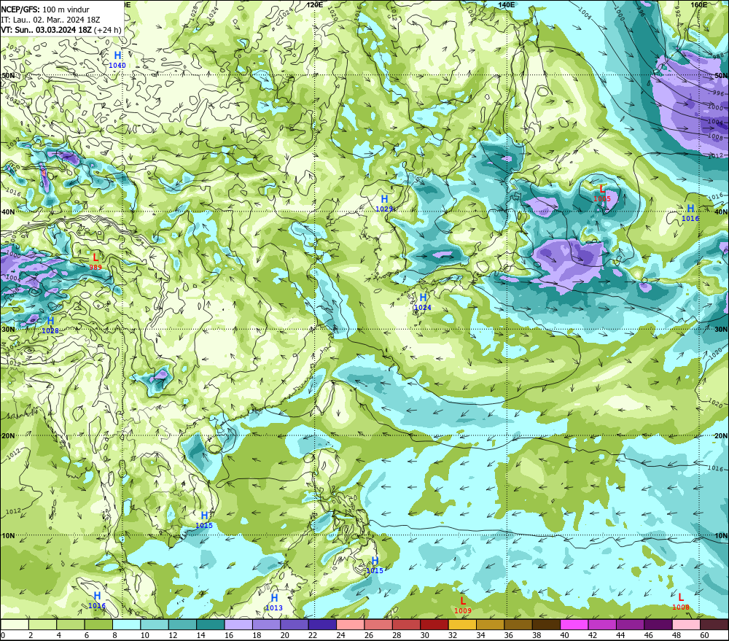Click the legend value label 60
The height and width of the screenshot is (641, 729).
point(704,635)
